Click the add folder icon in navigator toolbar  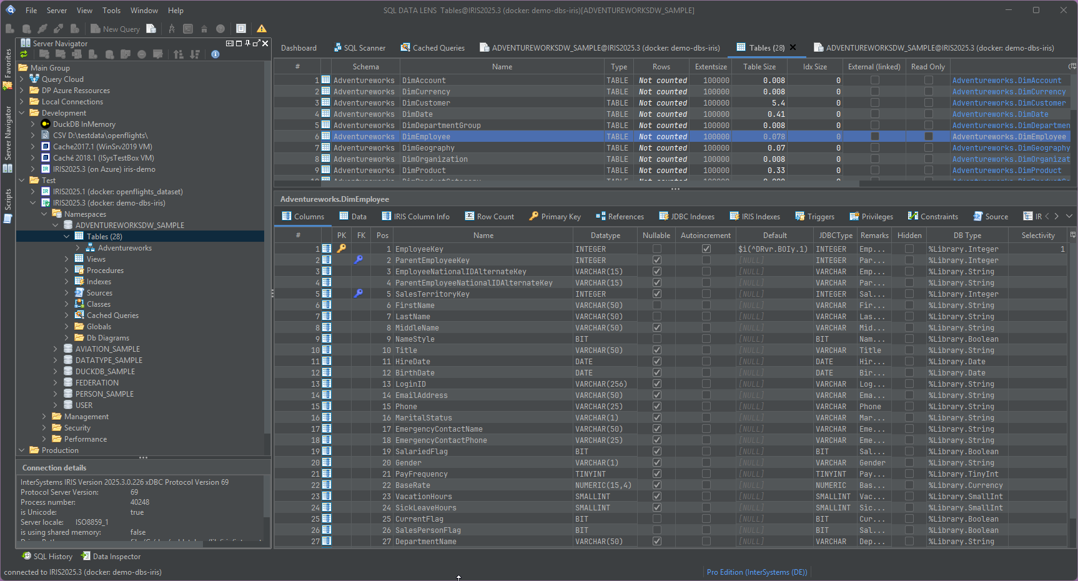coord(44,54)
